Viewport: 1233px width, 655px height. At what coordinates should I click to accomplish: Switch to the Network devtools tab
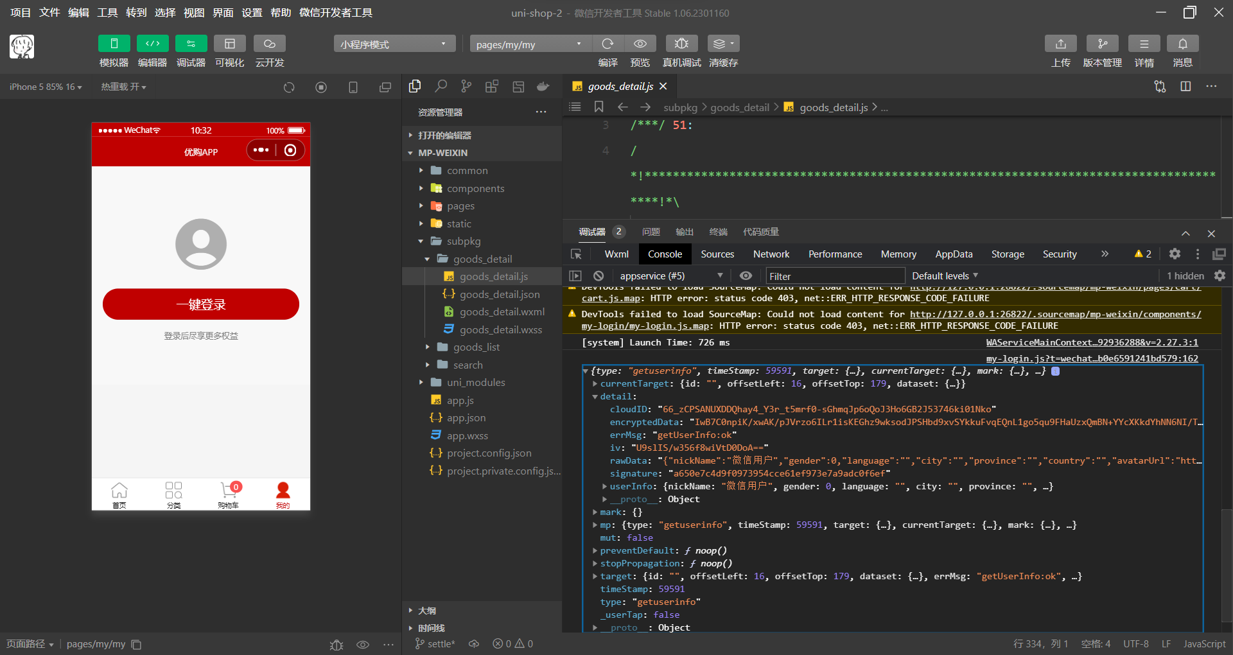click(x=771, y=254)
